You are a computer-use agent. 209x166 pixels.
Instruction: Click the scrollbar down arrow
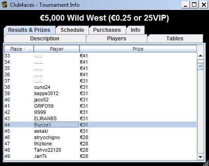[x=200, y=157]
